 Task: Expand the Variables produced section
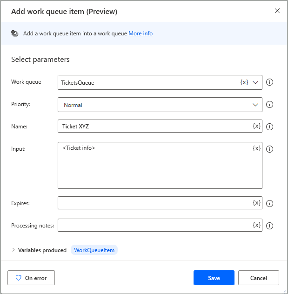click(x=13, y=250)
